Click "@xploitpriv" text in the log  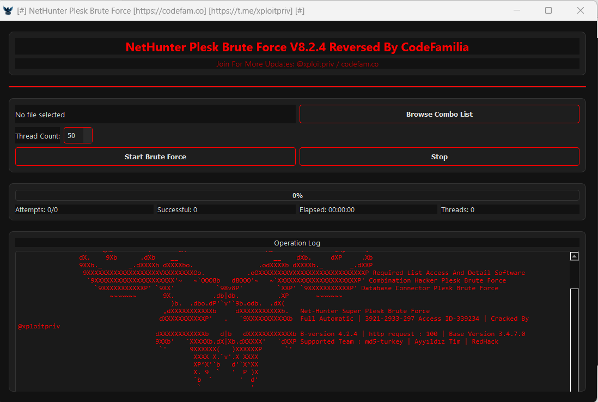tap(39, 326)
